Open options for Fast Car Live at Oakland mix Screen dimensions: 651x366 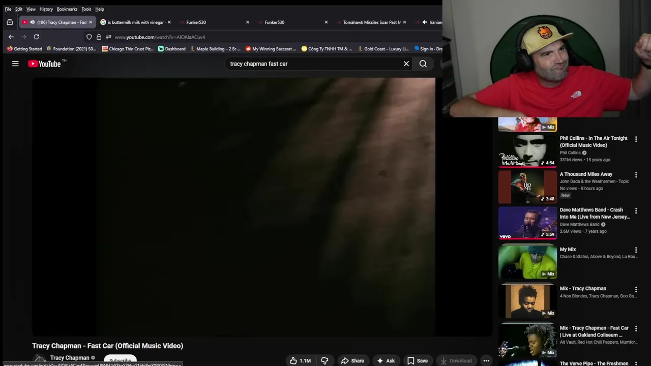coord(636,329)
